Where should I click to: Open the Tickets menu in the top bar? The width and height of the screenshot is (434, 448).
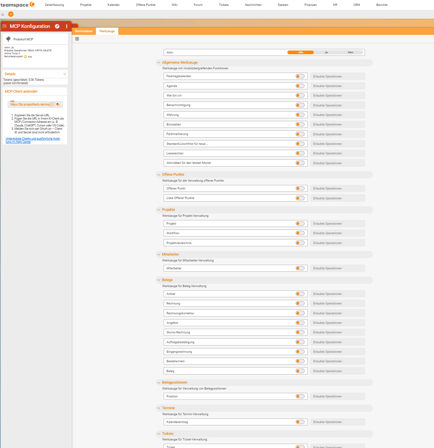pyautogui.click(x=224, y=5)
